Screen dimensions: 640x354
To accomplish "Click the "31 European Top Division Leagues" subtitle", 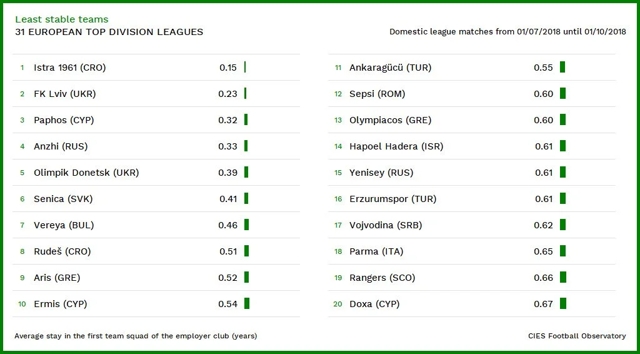I will [109, 32].
